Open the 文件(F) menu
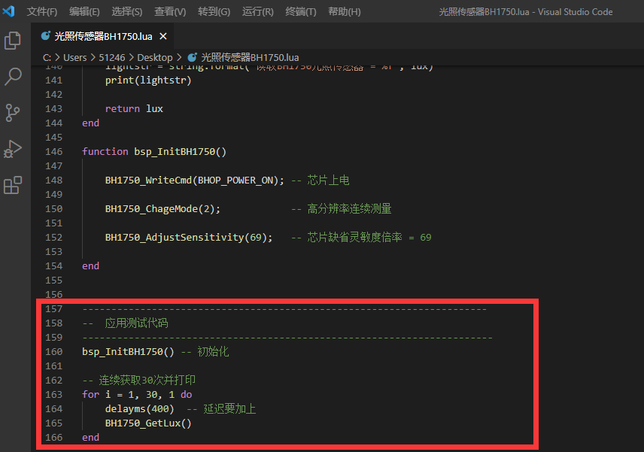The image size is (644, 452). tap(42, 11)
